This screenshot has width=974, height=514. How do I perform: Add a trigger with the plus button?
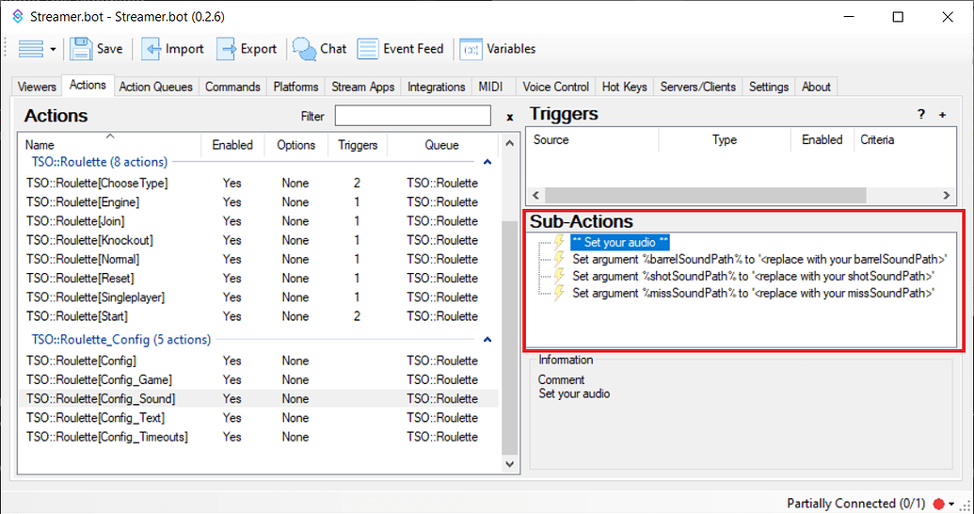pyautogui.click(x=942, y=114)
